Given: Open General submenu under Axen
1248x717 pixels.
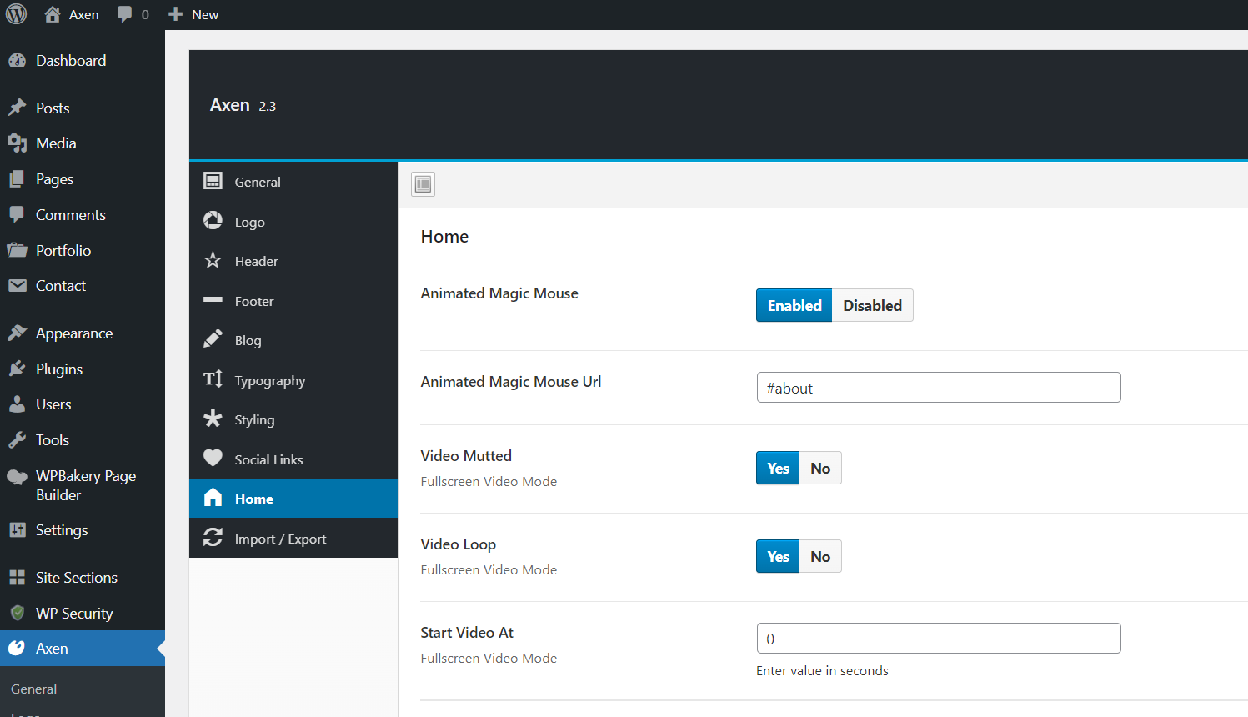Looking at the screenshot, I should pyautogui.click(x=34, y=689).
